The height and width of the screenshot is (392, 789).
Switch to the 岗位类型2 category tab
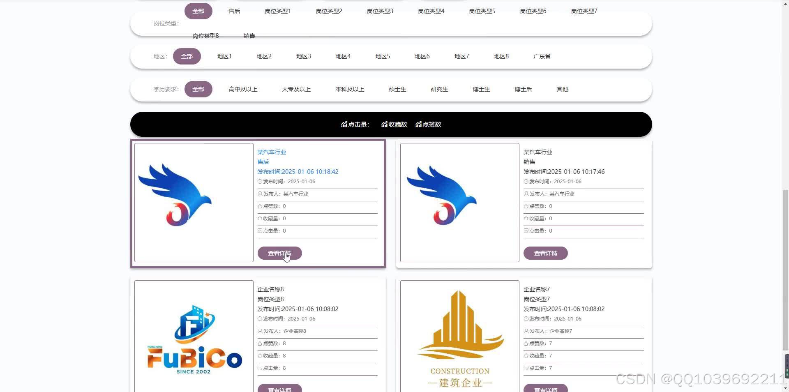329,11
